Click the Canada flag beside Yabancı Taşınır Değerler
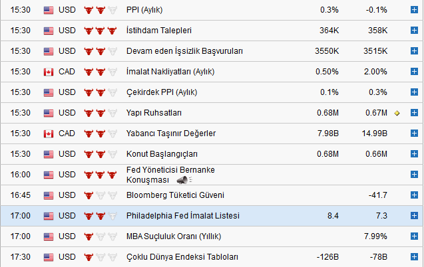The width and height of the screenshot is (424, 267). point(48,133)
